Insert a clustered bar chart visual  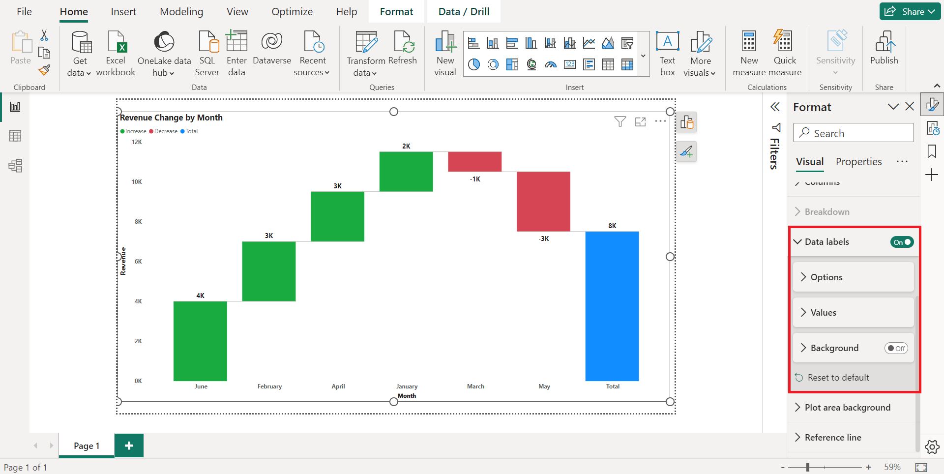pyautogui.click(x=512, y=43)
